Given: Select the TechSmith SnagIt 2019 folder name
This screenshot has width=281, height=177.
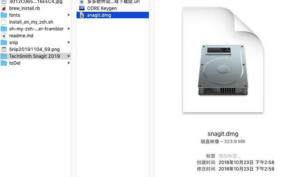Looking at the screenshot, I should [x=34, y=56].
